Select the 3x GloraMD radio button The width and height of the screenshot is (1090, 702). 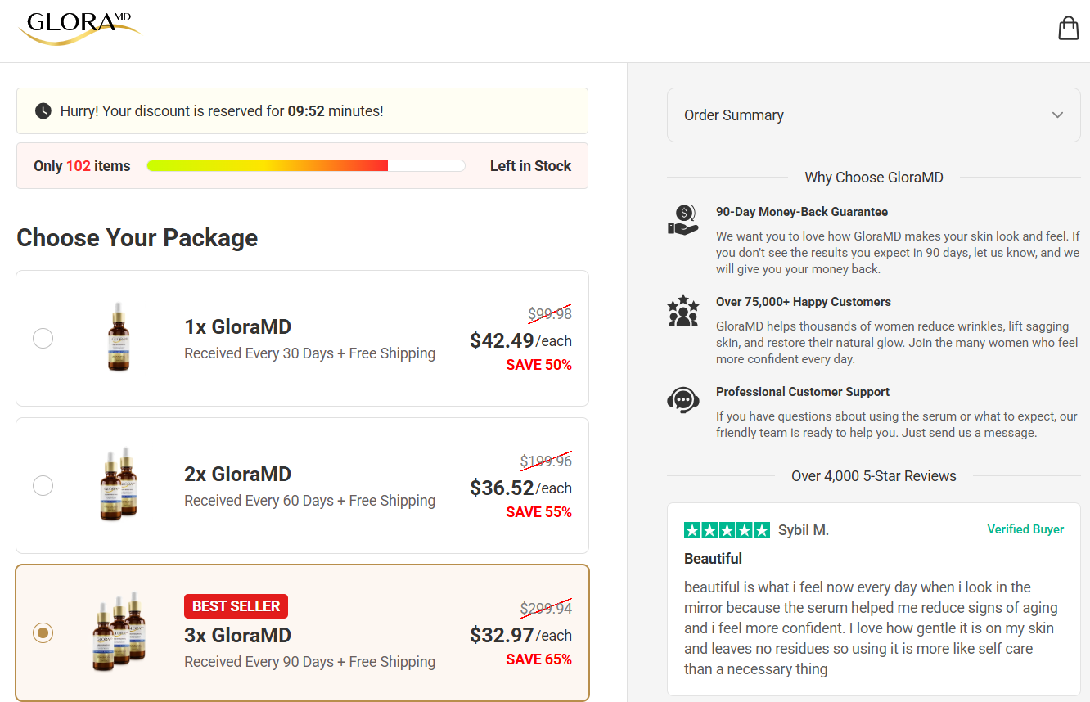click(43, 632)
